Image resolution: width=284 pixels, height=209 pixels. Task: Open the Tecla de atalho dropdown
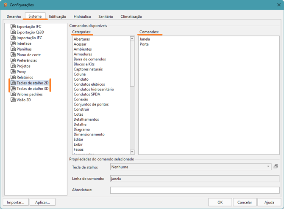pyautogui.click(x=191, y=167)
